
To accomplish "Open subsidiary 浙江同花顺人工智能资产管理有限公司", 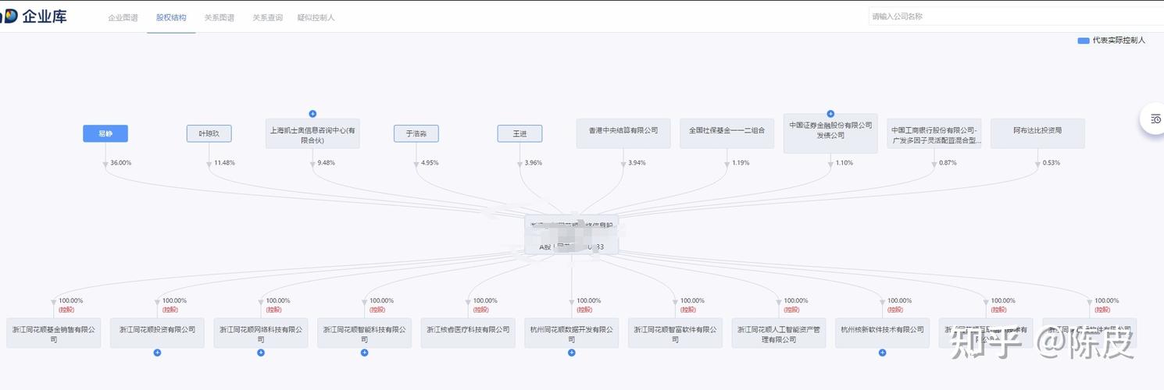I will tap(779, 333).
